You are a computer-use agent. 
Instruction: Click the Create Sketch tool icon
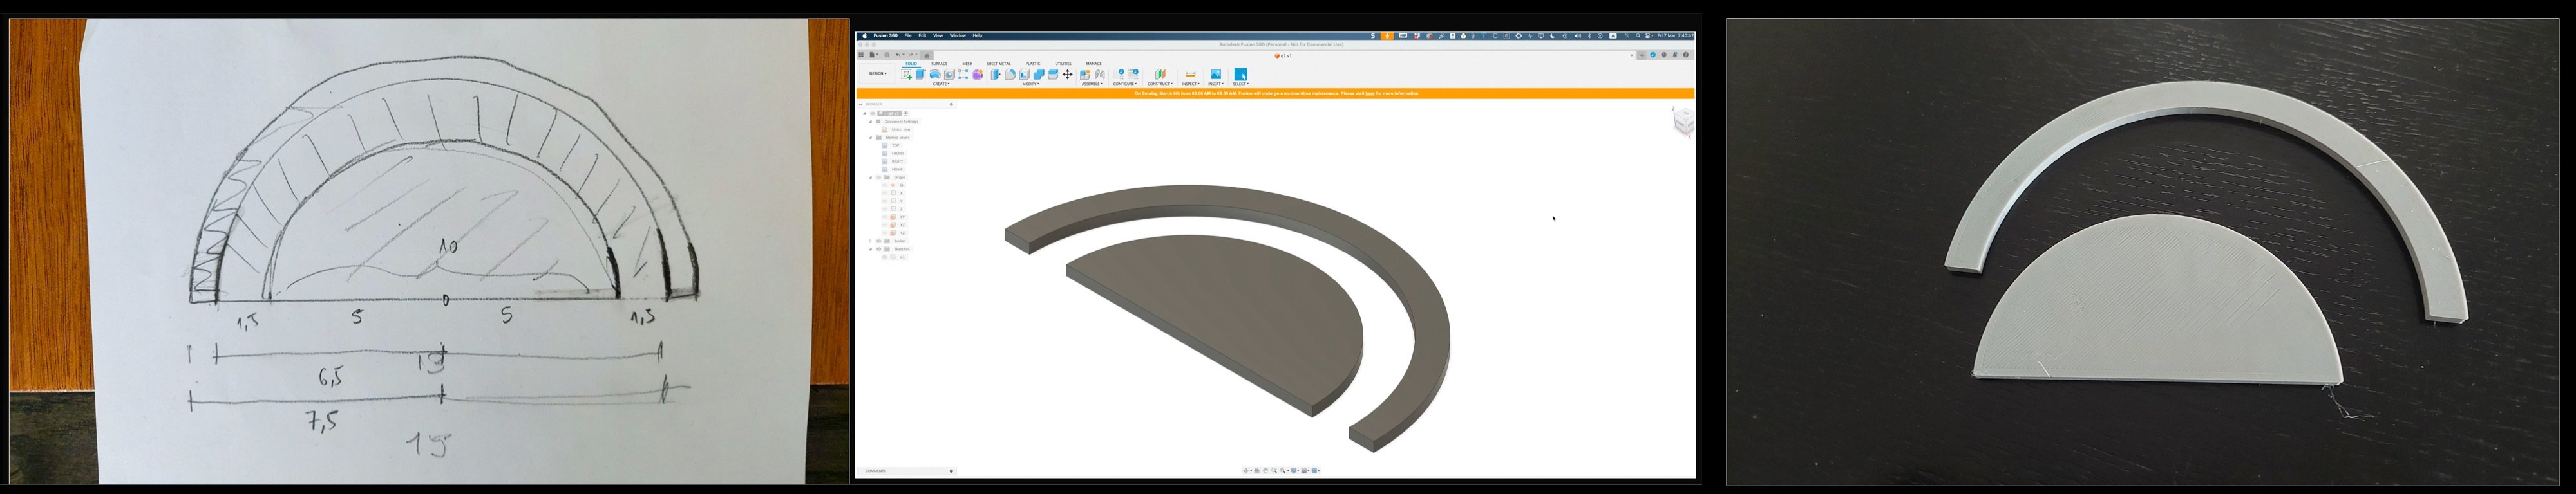pyautogui.click(x=906, y=74)
